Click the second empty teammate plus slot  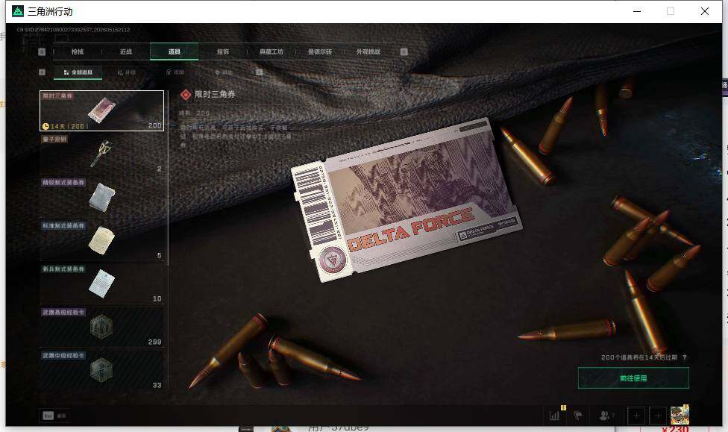click(x=657, y=416)
